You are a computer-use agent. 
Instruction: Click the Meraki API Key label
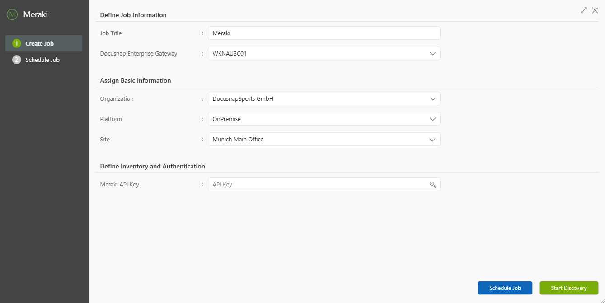point(120,184)
